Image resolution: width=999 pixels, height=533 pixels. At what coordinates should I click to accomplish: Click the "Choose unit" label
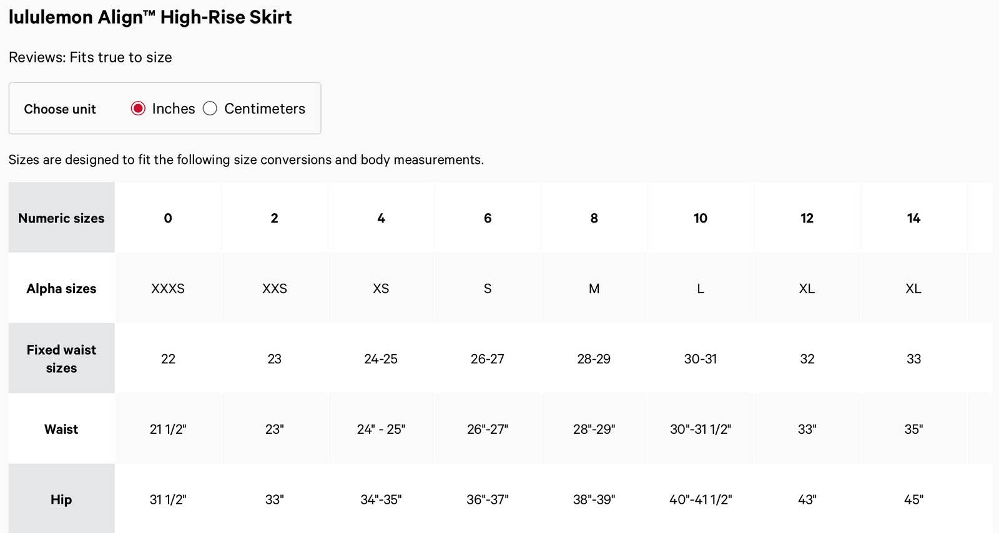click(60, 109)
